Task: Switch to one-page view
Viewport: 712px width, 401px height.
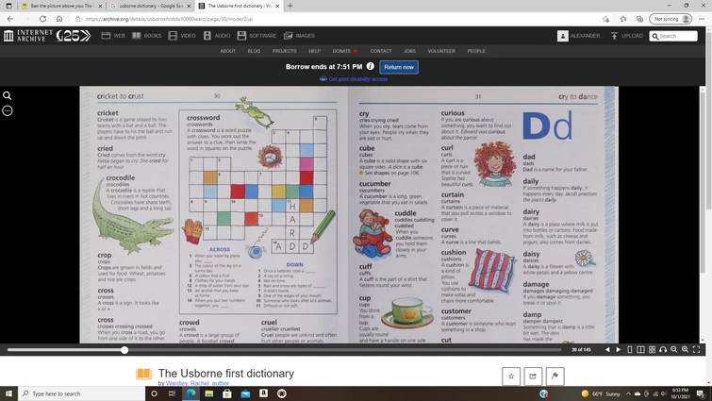Action: click(x=629, y=350)
